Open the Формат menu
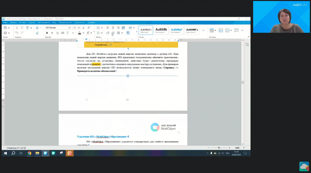This screenshot has height=173, width=311. click(x=32, y=22)
